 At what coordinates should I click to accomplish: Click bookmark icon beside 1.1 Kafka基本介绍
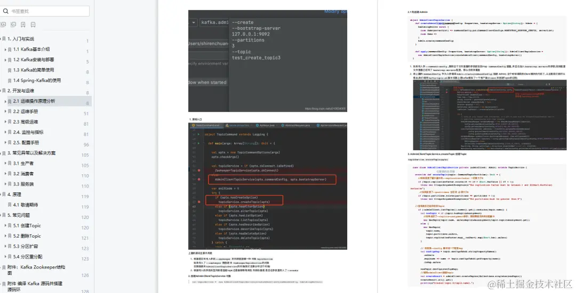coord(10,49)
